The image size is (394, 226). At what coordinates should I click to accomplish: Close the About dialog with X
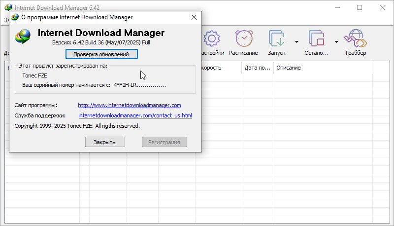pyautogui.click(x=194, y=17)
